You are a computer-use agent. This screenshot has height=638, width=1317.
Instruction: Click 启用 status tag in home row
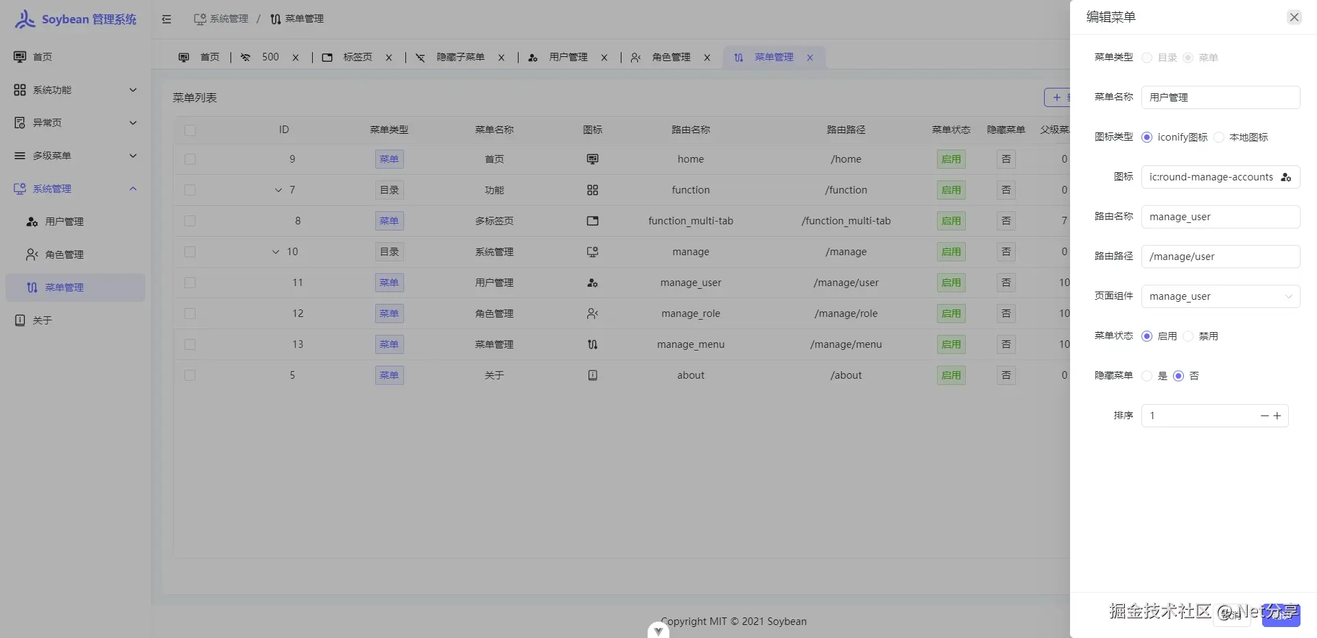pyautogui.click(x=951, y=159)
